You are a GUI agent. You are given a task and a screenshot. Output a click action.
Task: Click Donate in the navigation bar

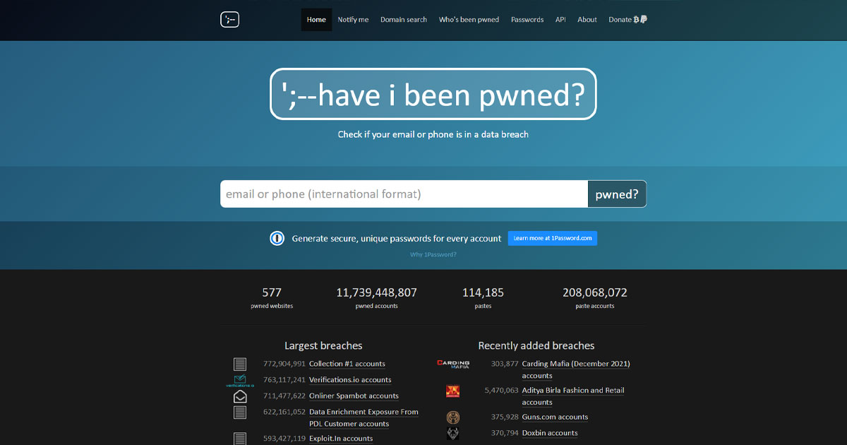(x=627, y=20)
